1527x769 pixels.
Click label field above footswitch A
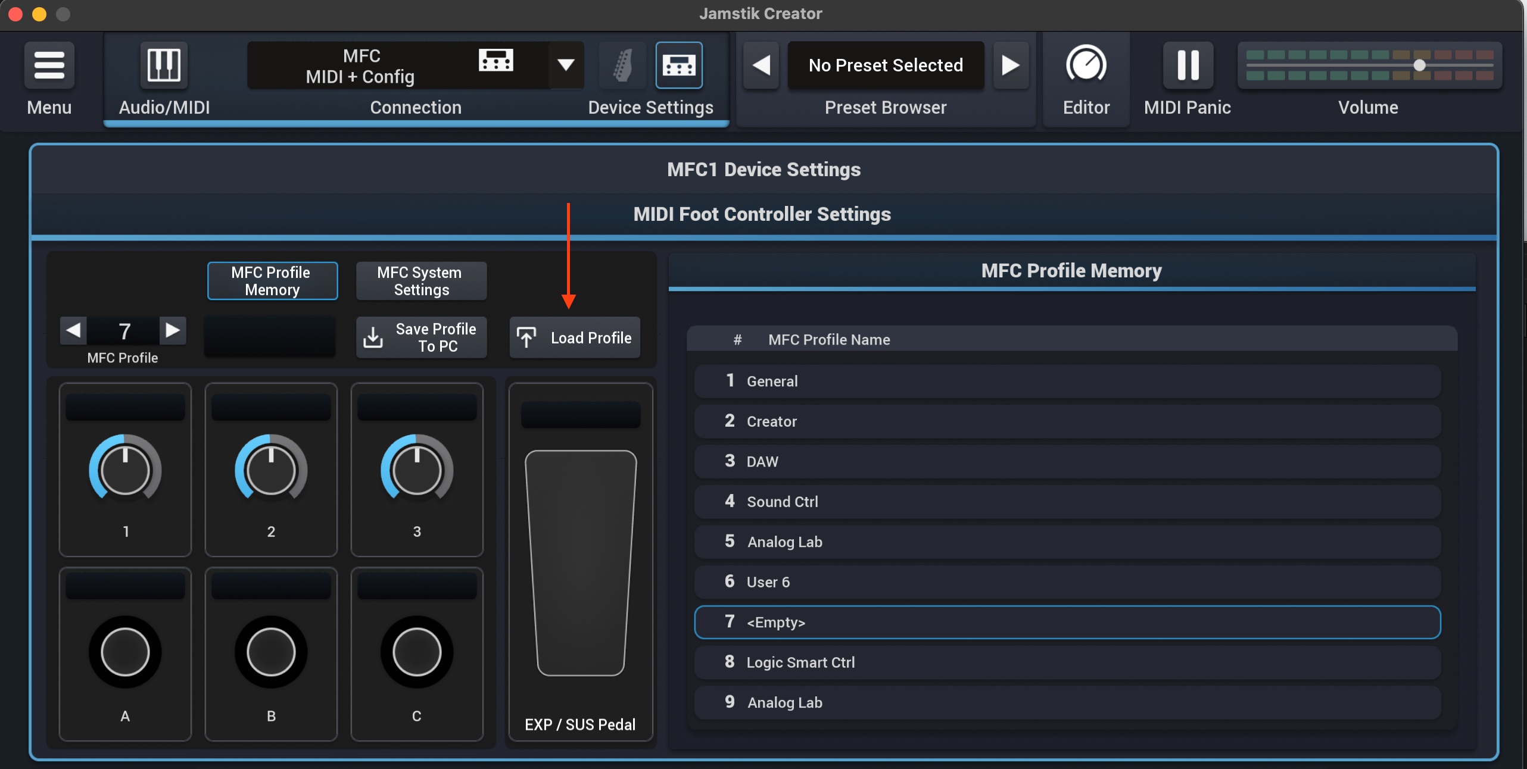(x=125, y=586)
